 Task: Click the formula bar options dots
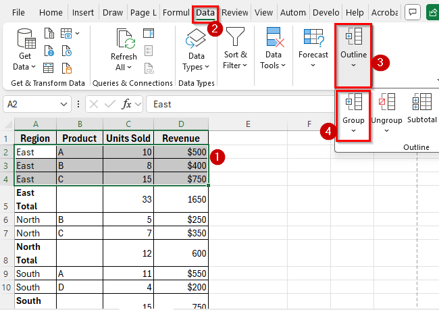coord(78,104)
